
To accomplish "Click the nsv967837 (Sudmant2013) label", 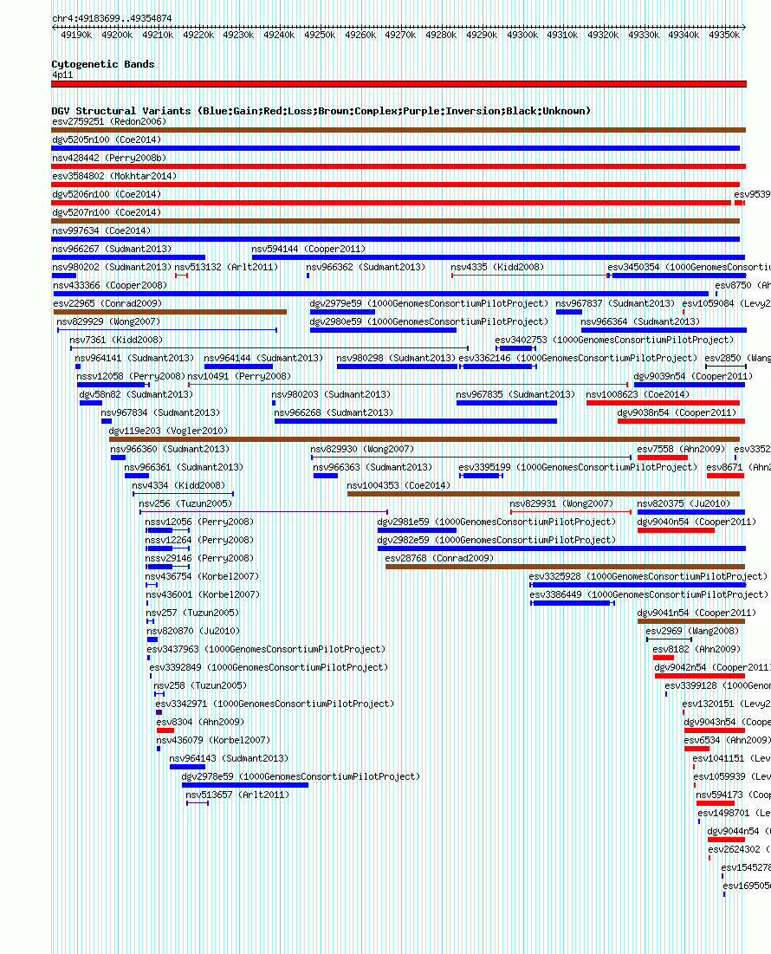I will tap(615, 304).
